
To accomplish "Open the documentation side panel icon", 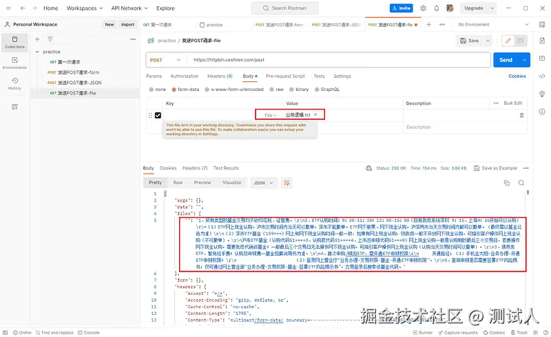I will (x=542, y=41).
